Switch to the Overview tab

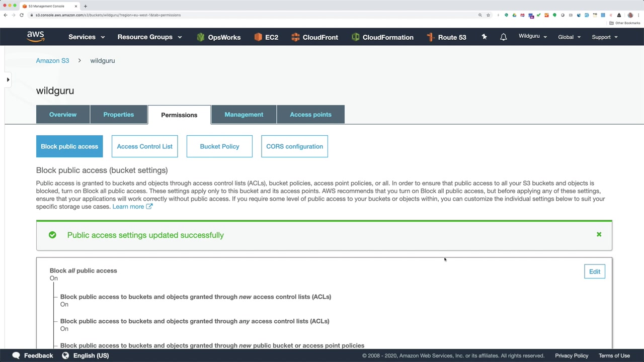click(63, 115)
